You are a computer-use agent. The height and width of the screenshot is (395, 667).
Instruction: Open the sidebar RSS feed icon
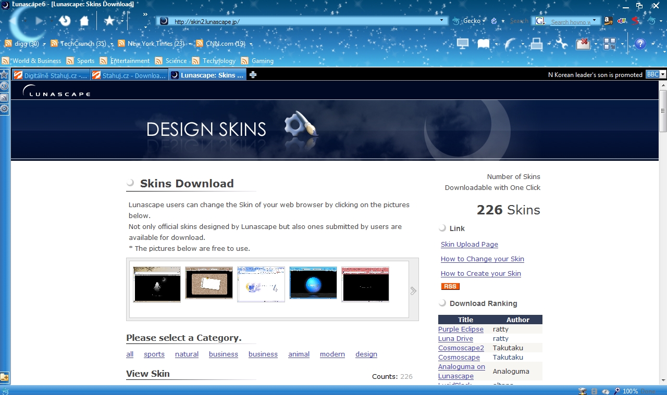(4, 97)
